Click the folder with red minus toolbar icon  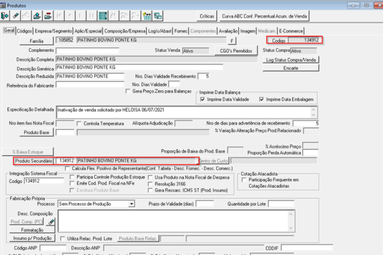point(48,16)
